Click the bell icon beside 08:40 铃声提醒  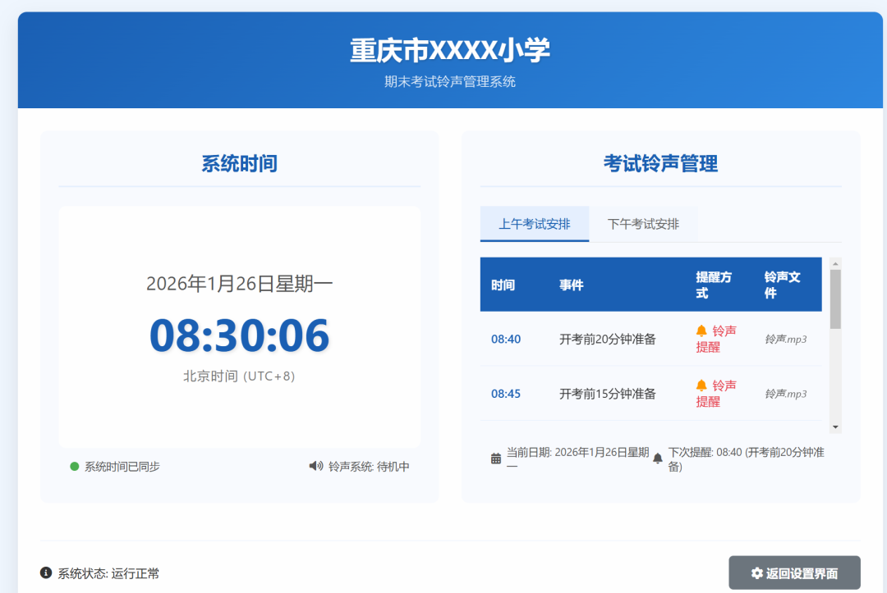(x=701, y=331)
